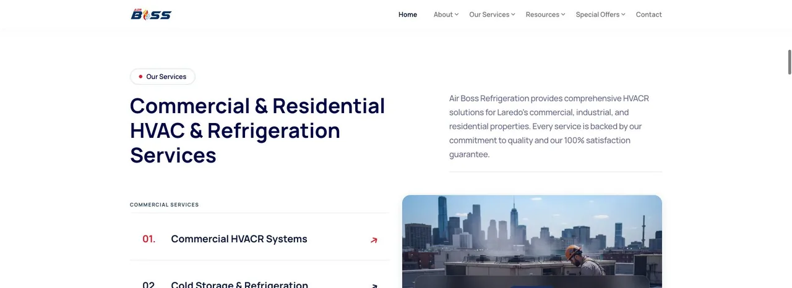Click the rooftop technician skyline image

tap(532, 242)
